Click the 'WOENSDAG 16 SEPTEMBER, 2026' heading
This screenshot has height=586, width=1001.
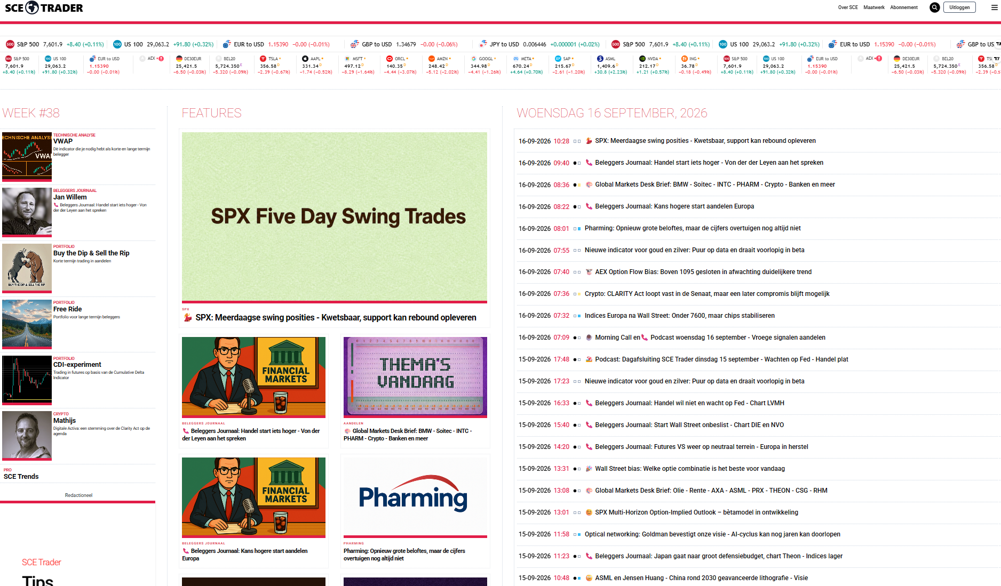point(612,113)
